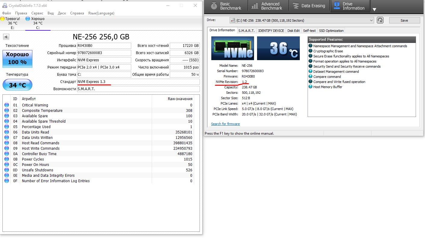
Task: Switch to the SSD Optimization tab
Action: [331, 31]
